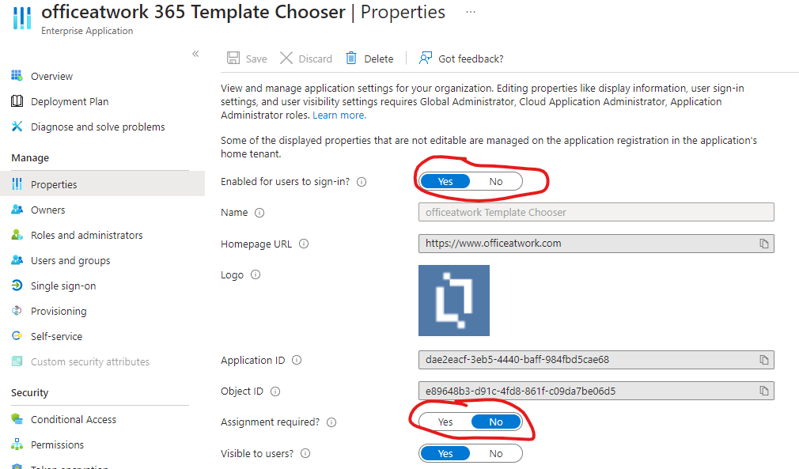799x469 pixels.
Task: Open the ellipsis menu beside Properties title
Action: tap(471, 13)
